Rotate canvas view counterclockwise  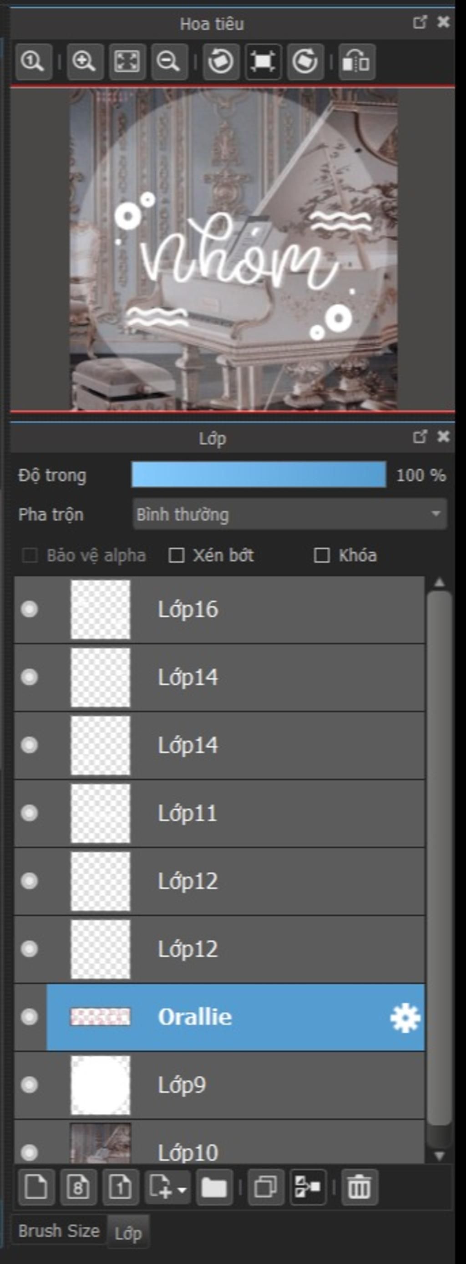[x=221, y=62]
